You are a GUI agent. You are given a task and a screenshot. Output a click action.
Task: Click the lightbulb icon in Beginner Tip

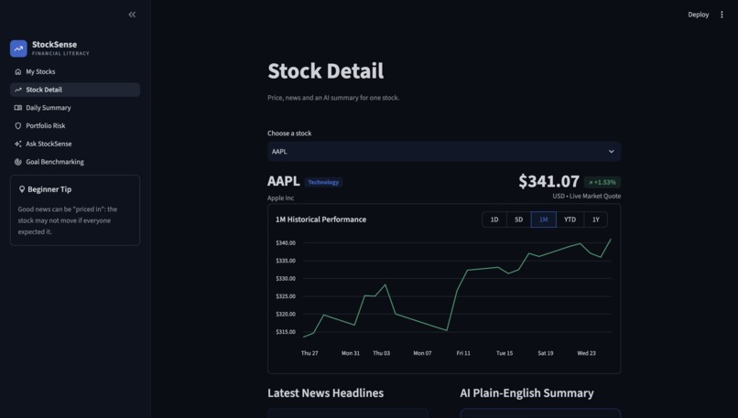[x=22, y=189]
